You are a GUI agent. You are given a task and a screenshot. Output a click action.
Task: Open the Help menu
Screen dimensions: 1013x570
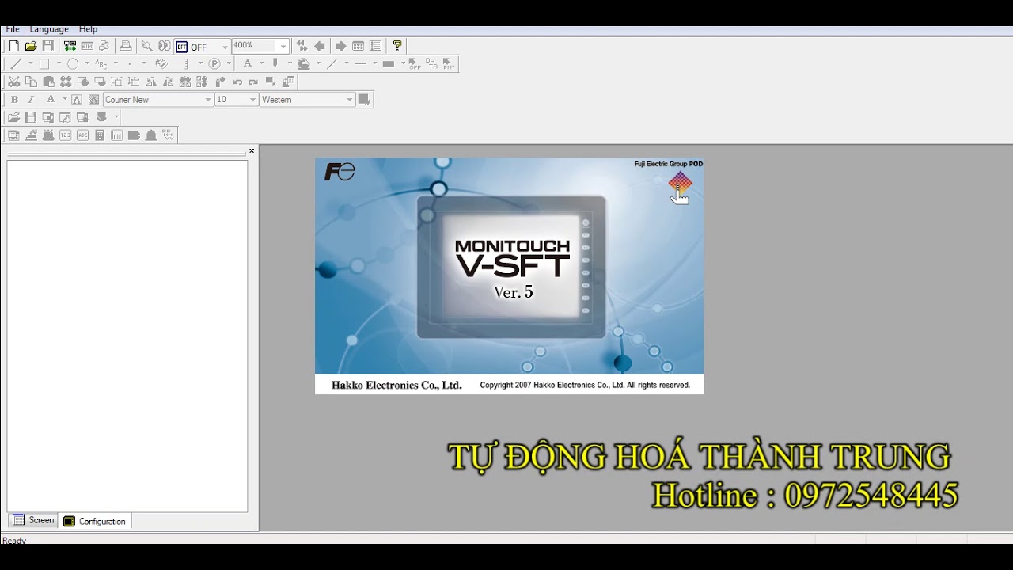tap(88, 29)
